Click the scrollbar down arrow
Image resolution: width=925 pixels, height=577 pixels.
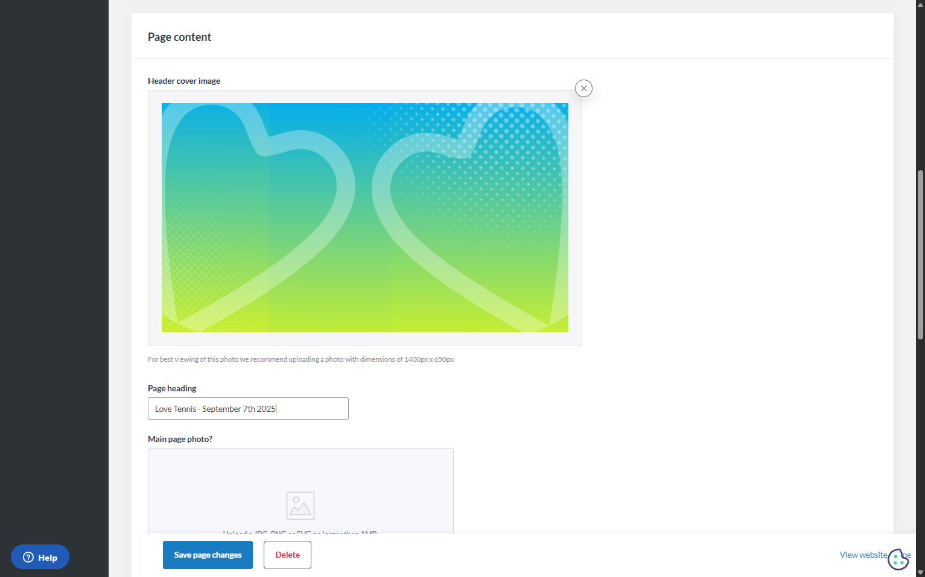[x=920, y=572]
